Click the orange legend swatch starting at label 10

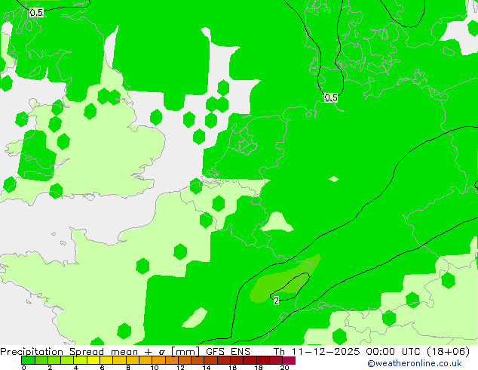pyautogui.click(x=158, y=360)
